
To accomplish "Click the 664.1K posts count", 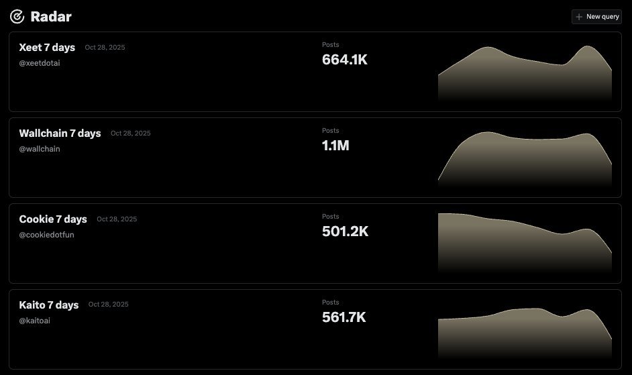I will click(x=345, y=60).
